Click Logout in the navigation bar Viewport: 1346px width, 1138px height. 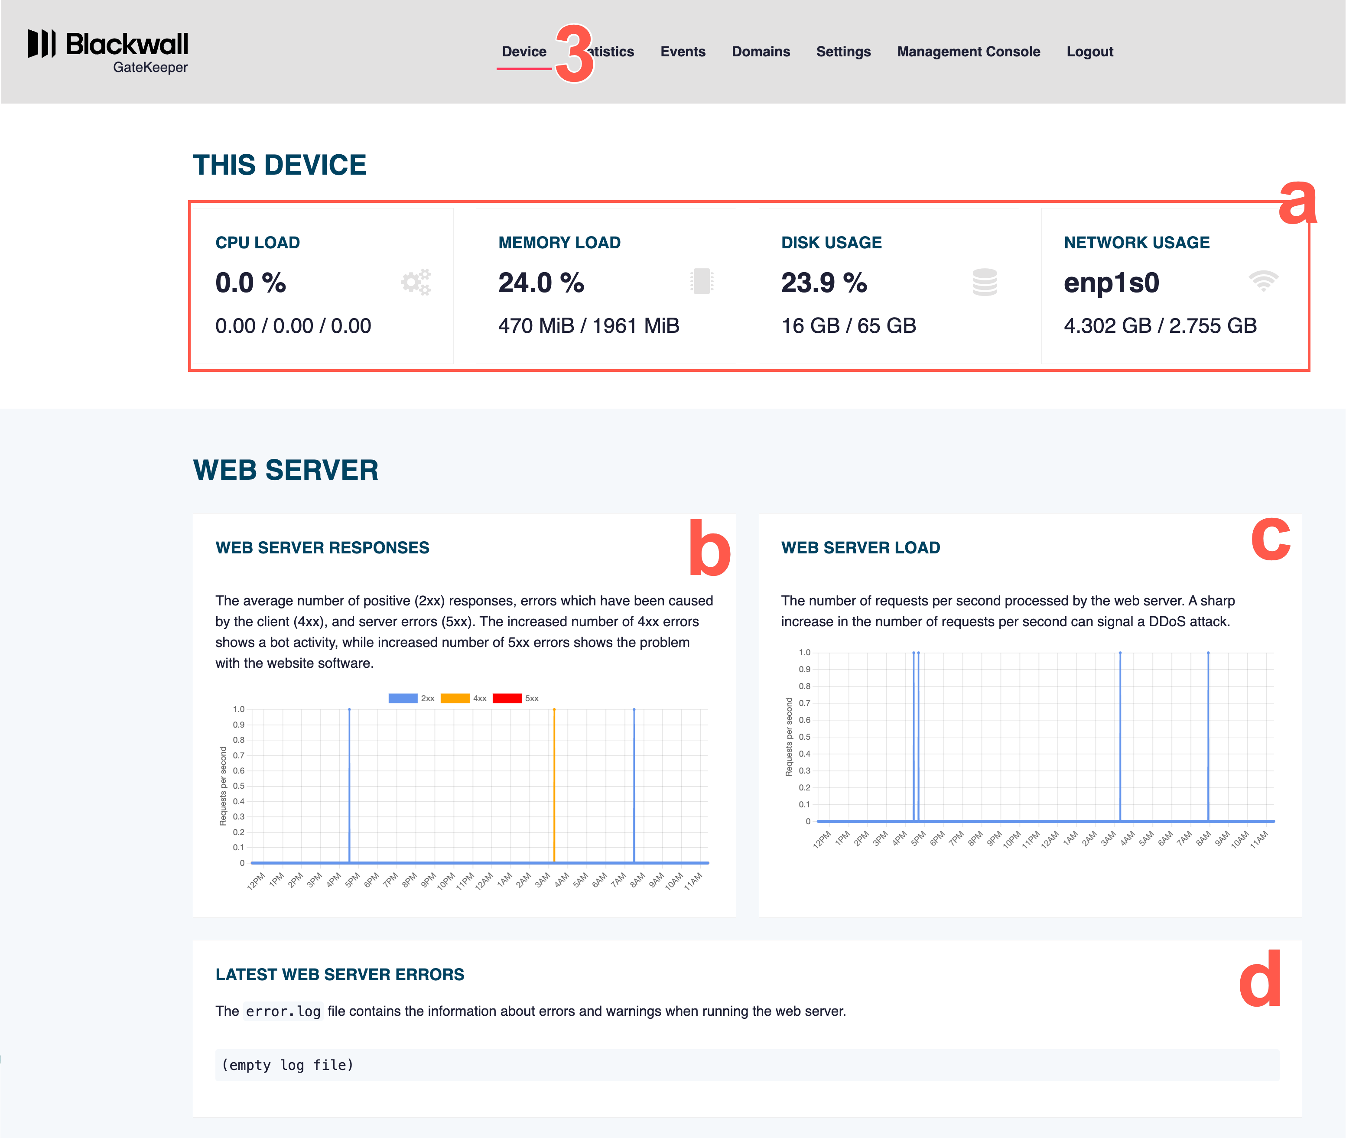pos(1090,52)
